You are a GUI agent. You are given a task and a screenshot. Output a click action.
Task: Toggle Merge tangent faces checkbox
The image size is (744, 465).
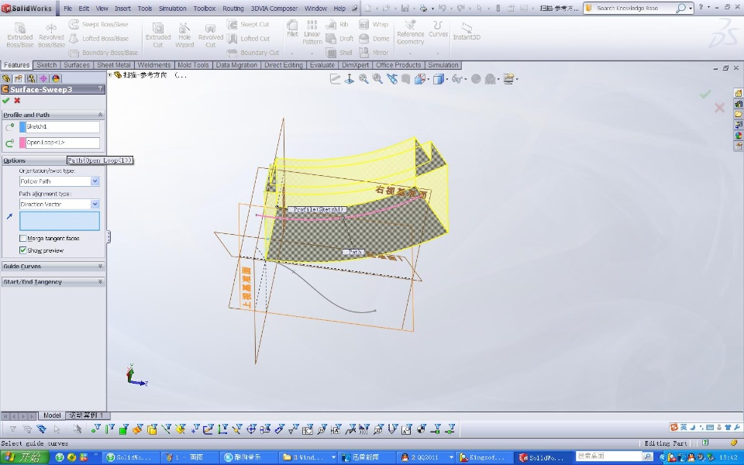[x=22, y=238]
